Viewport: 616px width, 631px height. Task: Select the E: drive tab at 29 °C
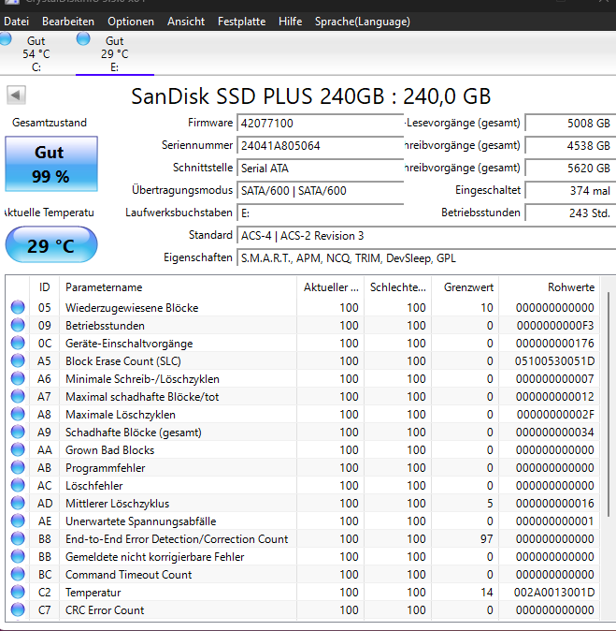[x=115, y=53]
